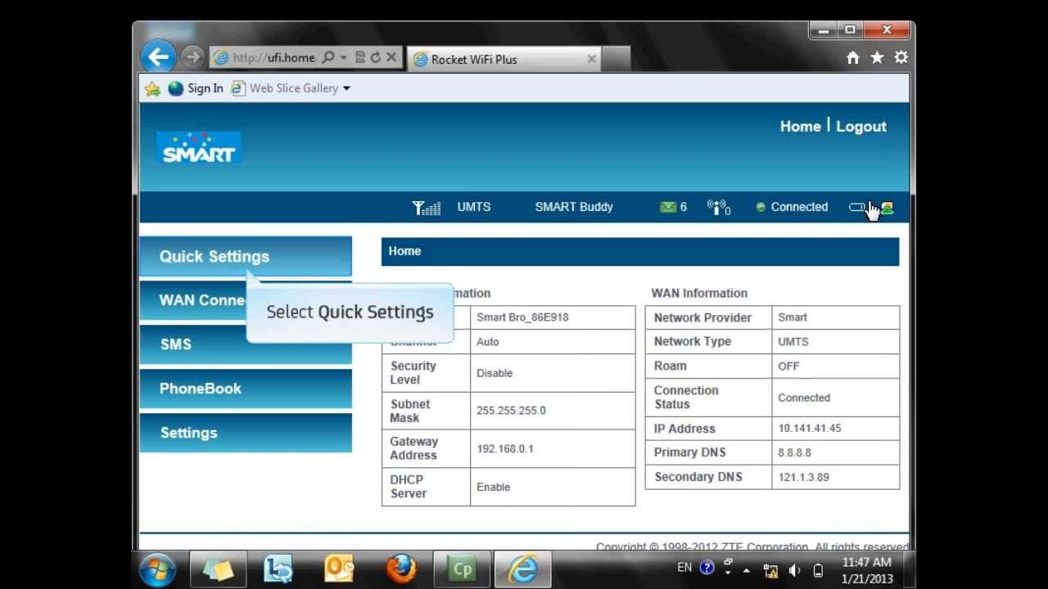Click the Secondary DNS value 121.1.3.89
This screenshot has height=589, width=1048.
pyautogui.click(x=803, y=477)
